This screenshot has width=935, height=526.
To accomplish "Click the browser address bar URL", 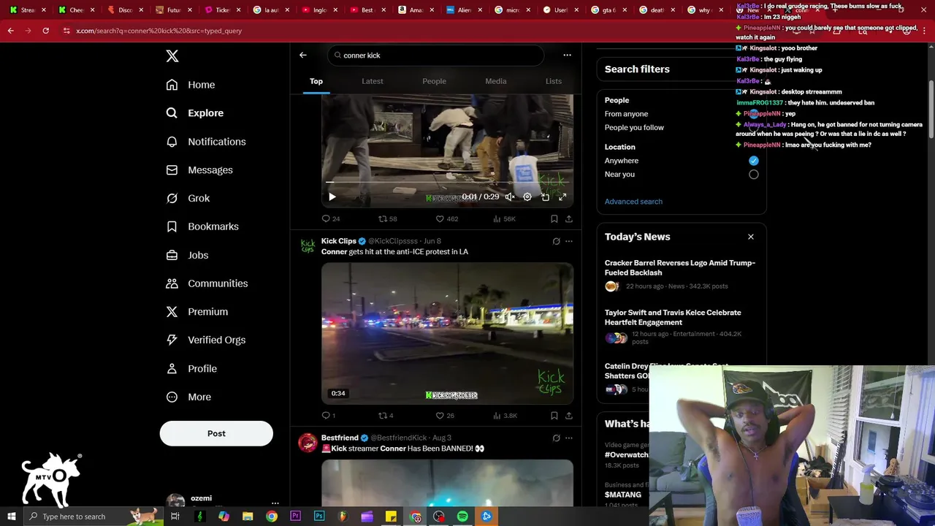I will [159, 31].
